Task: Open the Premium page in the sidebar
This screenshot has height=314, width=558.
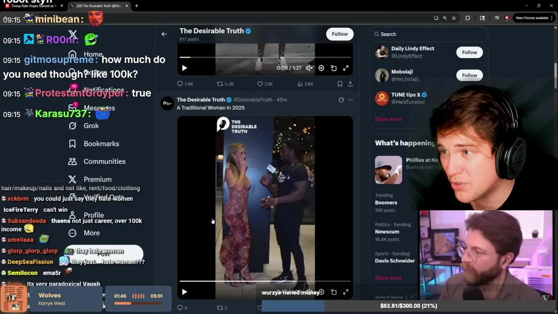Action: click(x=90, y=179)
